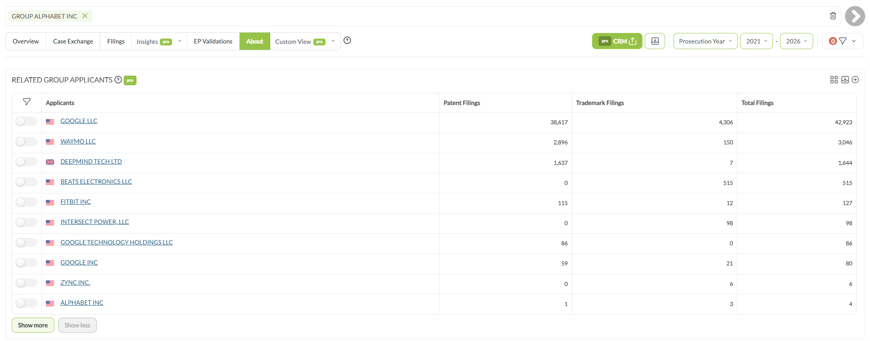870x341 pixels.
Task: Open the EP Validations tab
Action: (x=213, y=41)
